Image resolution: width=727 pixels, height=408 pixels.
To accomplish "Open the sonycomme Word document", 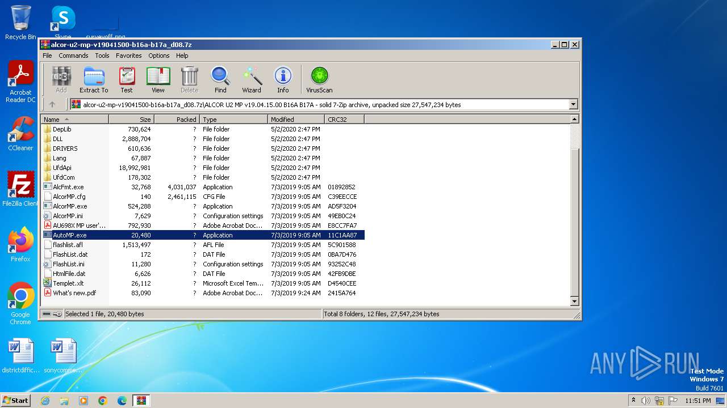I will (x=62, y=356).
